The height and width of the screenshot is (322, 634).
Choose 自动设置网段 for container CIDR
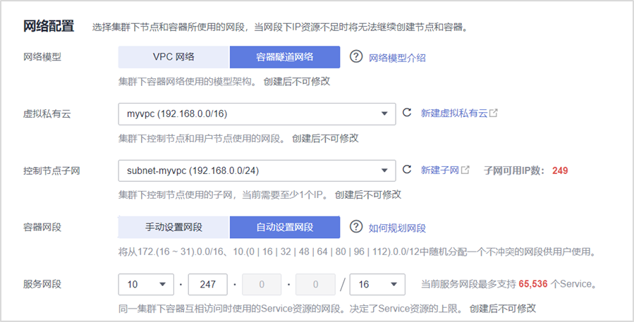point(285,228)
